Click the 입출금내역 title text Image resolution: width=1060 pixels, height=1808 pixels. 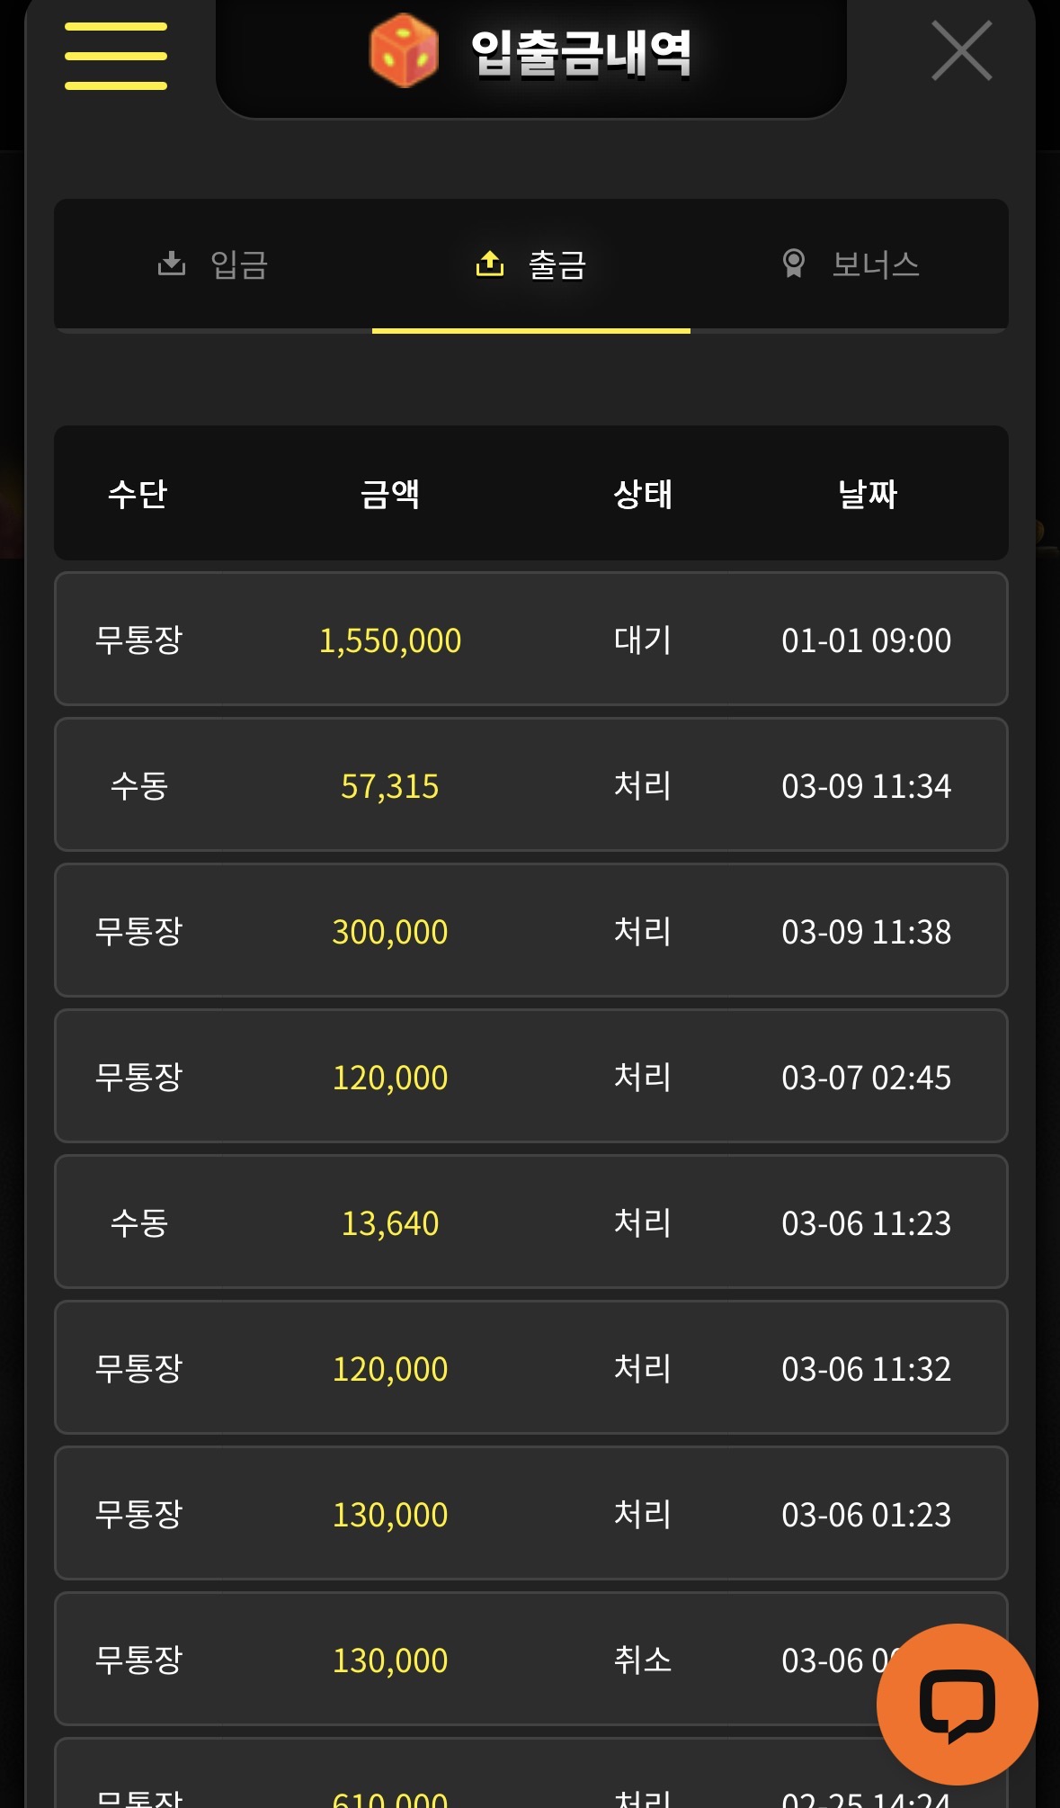pyautogui.click(x=581, y=53)
